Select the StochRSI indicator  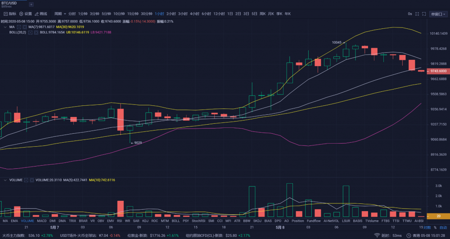(x=198, y=221)
